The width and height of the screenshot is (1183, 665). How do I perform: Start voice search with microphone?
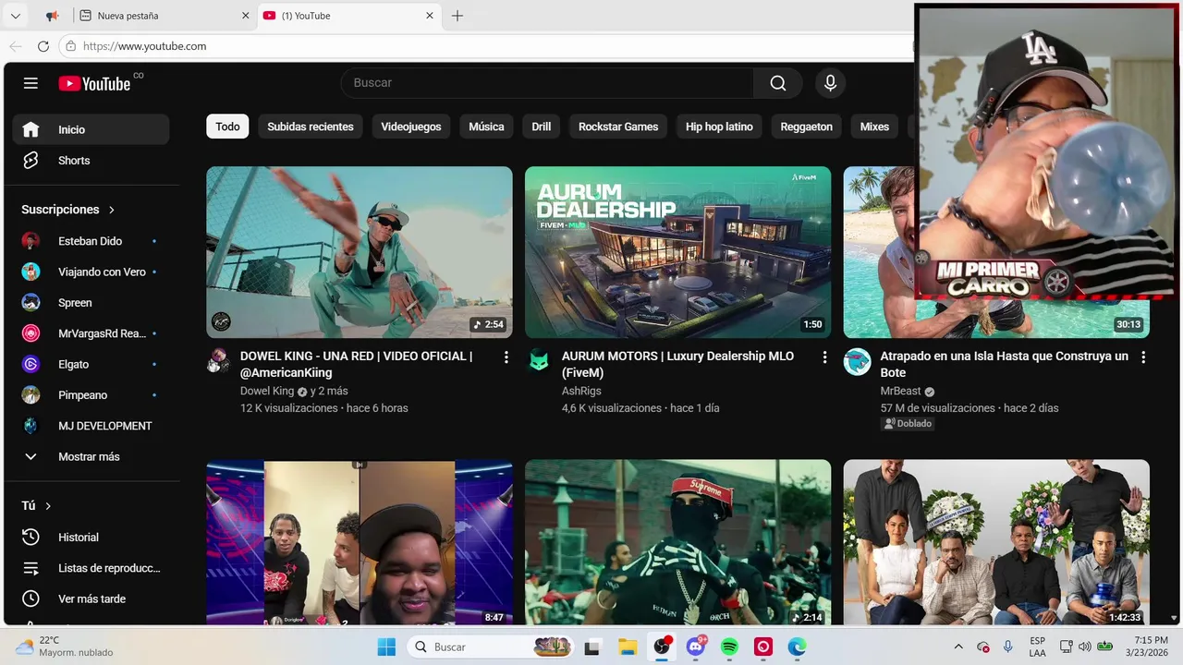[x=830, y=83]
